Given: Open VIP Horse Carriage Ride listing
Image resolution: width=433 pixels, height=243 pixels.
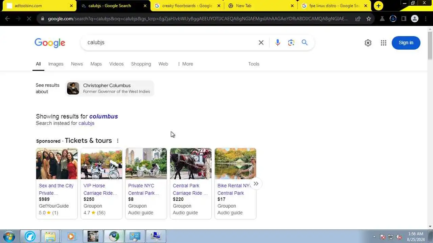Looking at the screenshot, I should pos(100,189).
